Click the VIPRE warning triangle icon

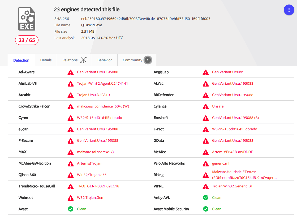pyautogui.click(x=206, y=186)
